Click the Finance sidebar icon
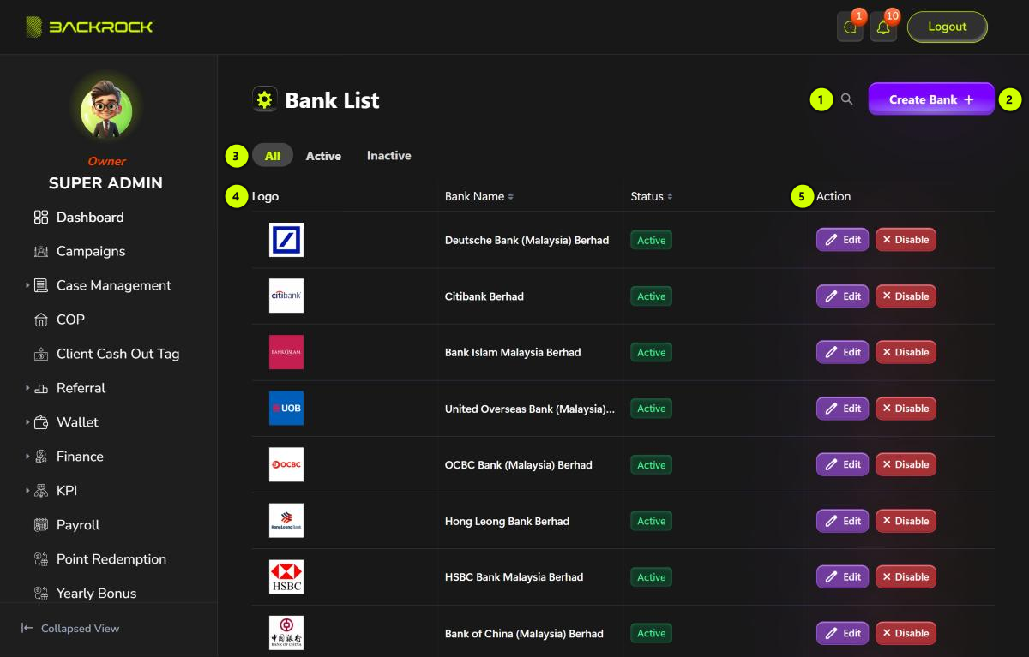Screen dimensions: 1029x657 41,457
